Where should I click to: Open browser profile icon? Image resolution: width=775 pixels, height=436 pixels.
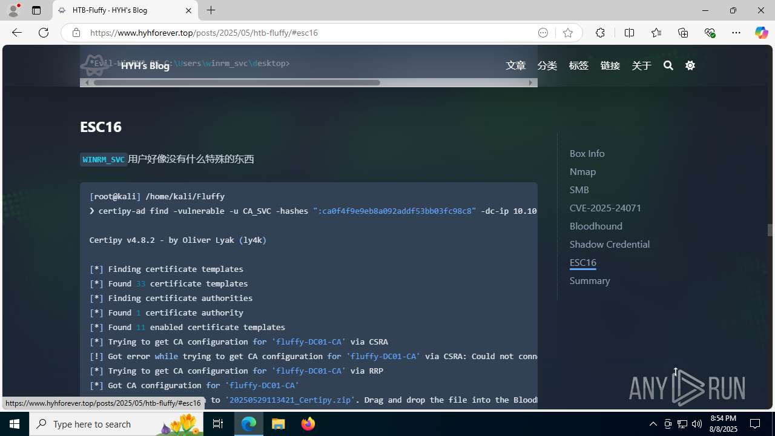(13, 10)
